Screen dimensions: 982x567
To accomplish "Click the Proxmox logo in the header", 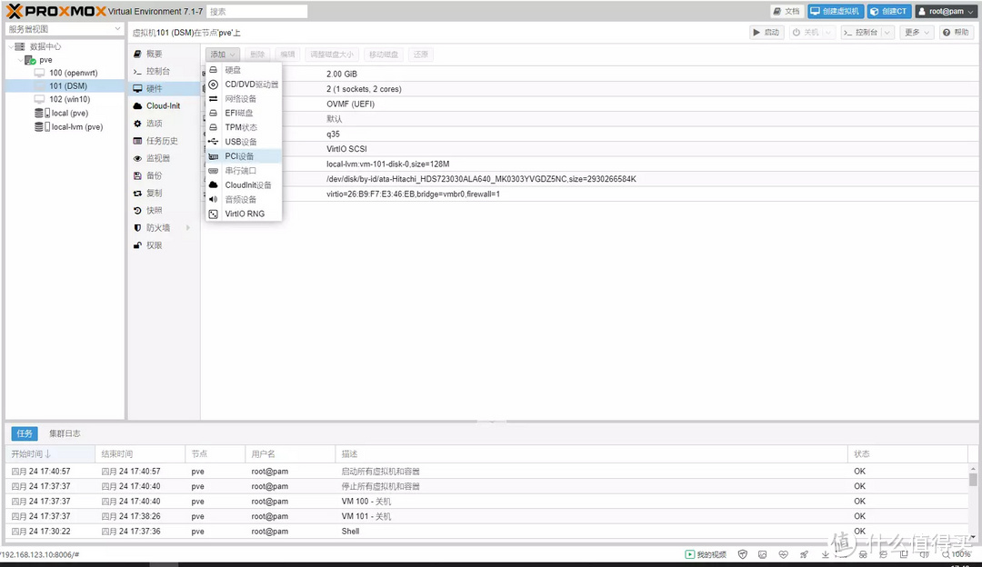I will pos(56,11).
